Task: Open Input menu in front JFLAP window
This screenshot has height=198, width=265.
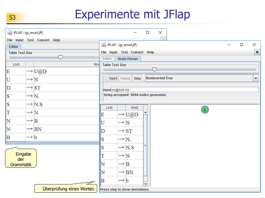Action: click(x=113, y=52)
